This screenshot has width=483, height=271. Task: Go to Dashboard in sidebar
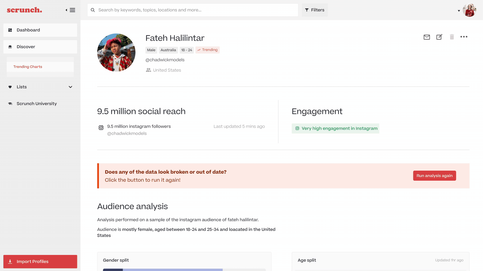point(40,30)
